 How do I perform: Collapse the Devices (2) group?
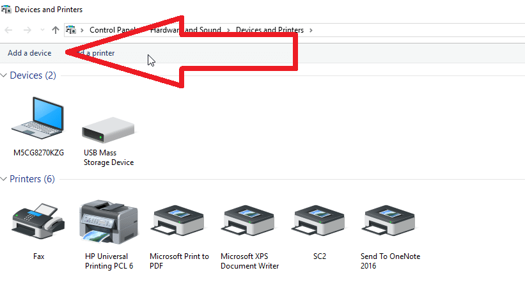click(4, 75)
